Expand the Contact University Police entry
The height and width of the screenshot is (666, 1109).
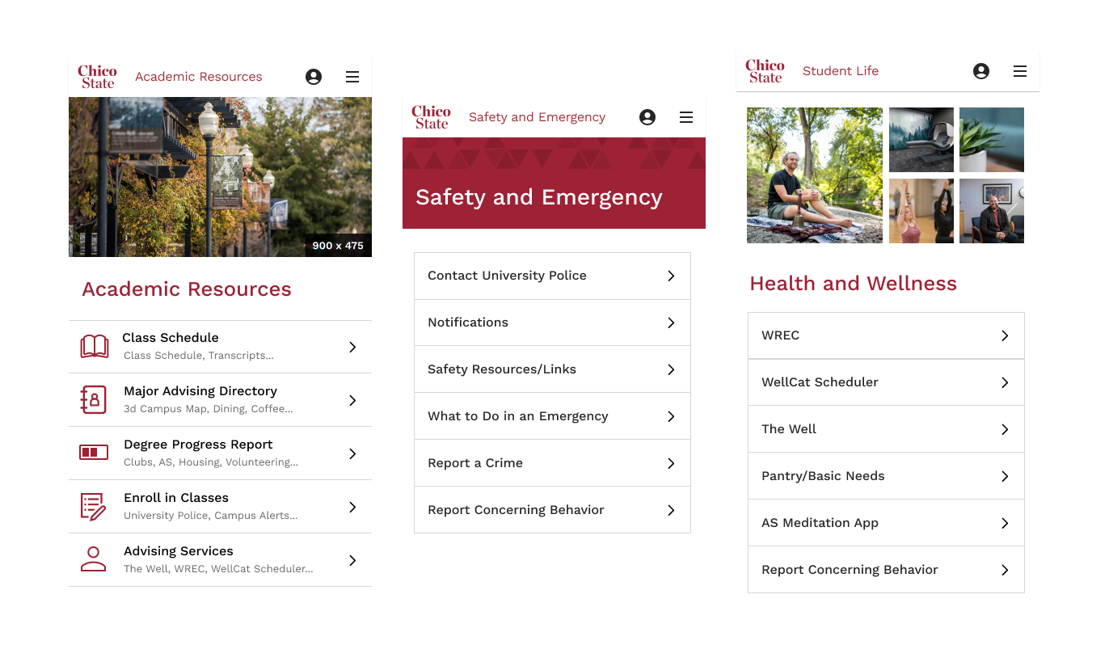[x=552, y=276]
